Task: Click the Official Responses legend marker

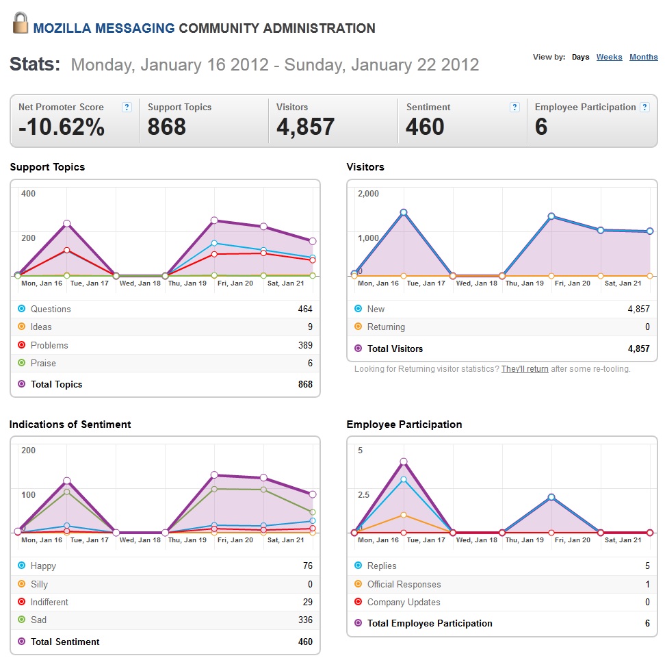Action: tap(358, 583)
